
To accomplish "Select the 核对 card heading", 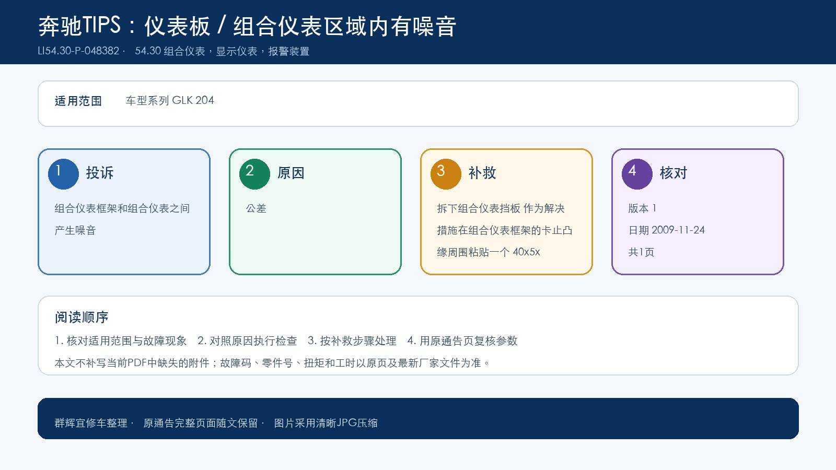I will (674, 173).
